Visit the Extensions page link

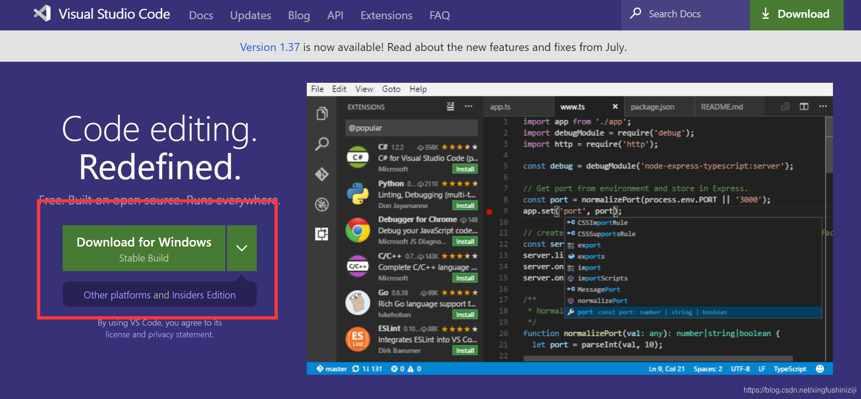(386, 15)
